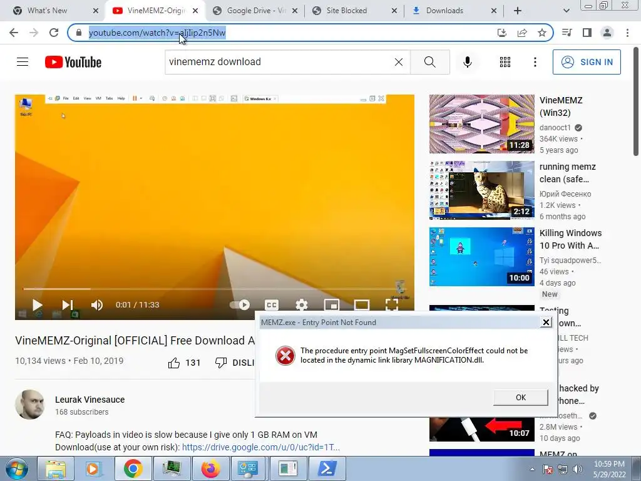Open Chrome three-dot menu
Viewport: 641px width, 481px height.
tap(627, 33)
